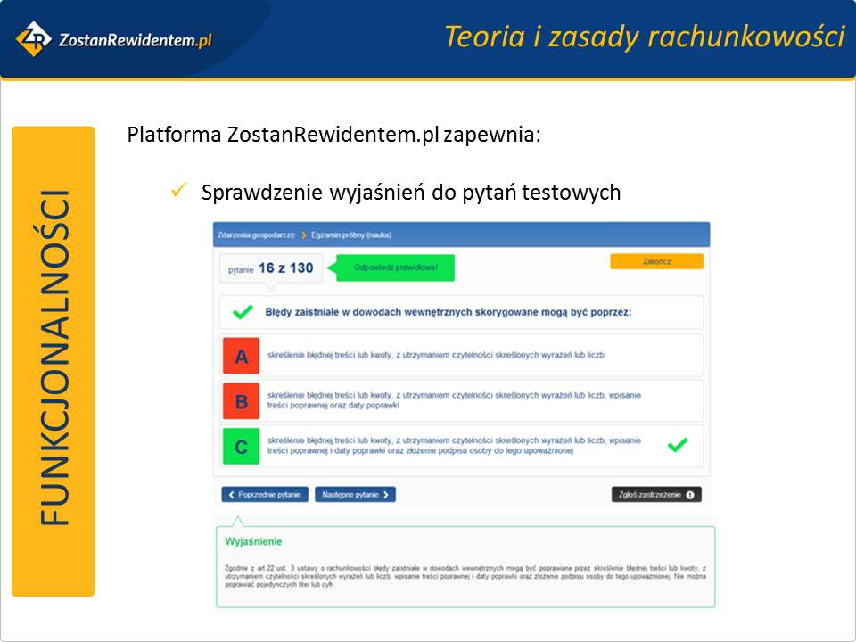This screenshot has height=642, width=856.
Task: Click the Wyjaśnienie heading
Action: [x=254, y=542]
